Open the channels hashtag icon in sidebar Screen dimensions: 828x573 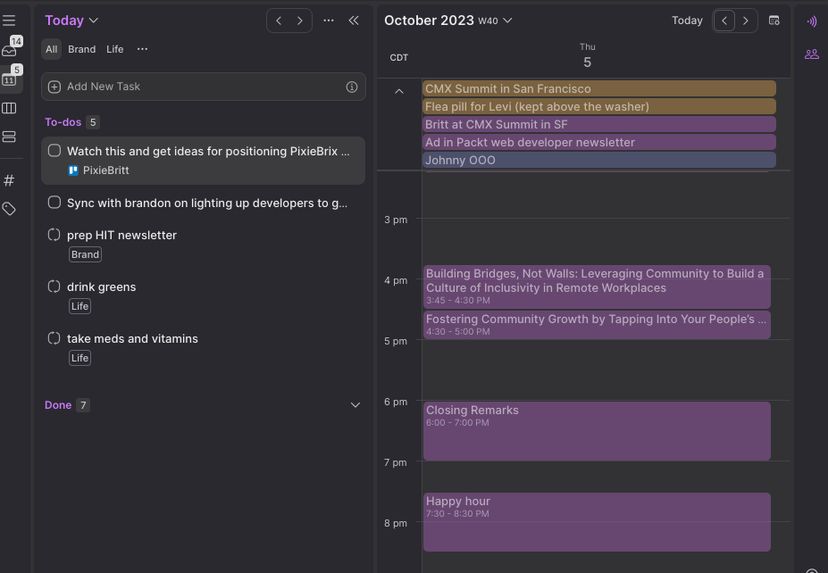coord(11,179)
